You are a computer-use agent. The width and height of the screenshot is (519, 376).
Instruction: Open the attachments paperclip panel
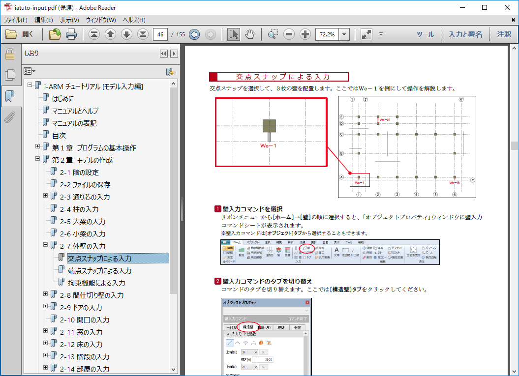(9, 117)
